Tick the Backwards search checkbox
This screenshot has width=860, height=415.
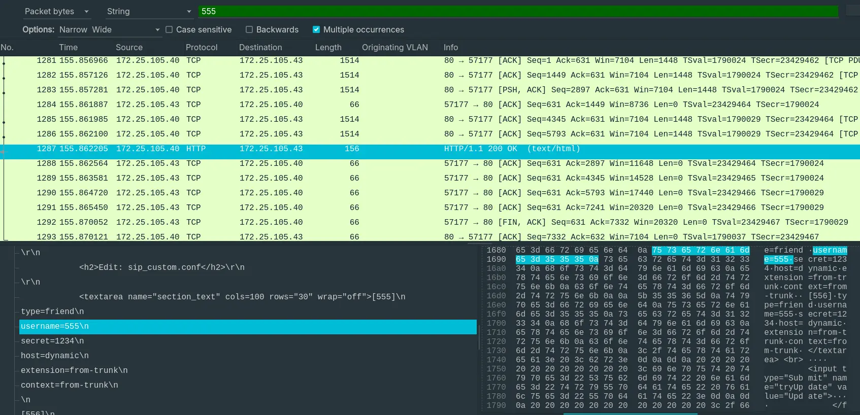coord(249,29)
